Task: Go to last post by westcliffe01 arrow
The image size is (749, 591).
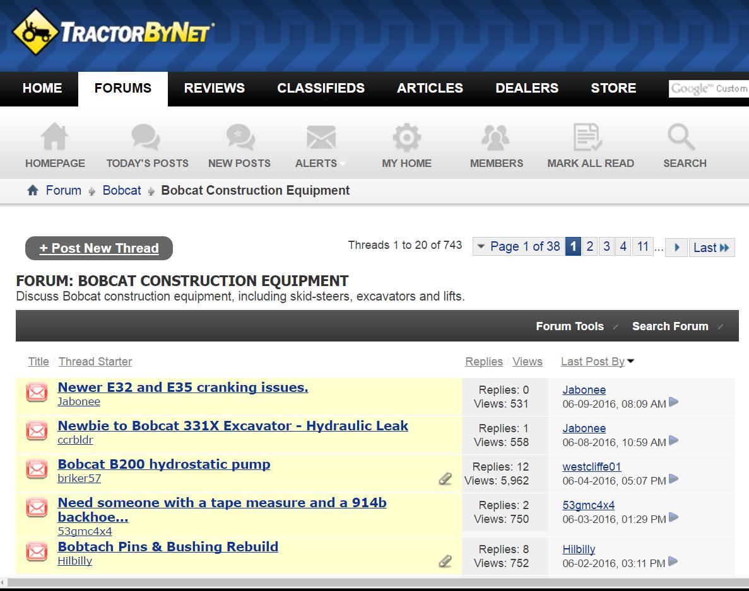Action: [674, 479]
